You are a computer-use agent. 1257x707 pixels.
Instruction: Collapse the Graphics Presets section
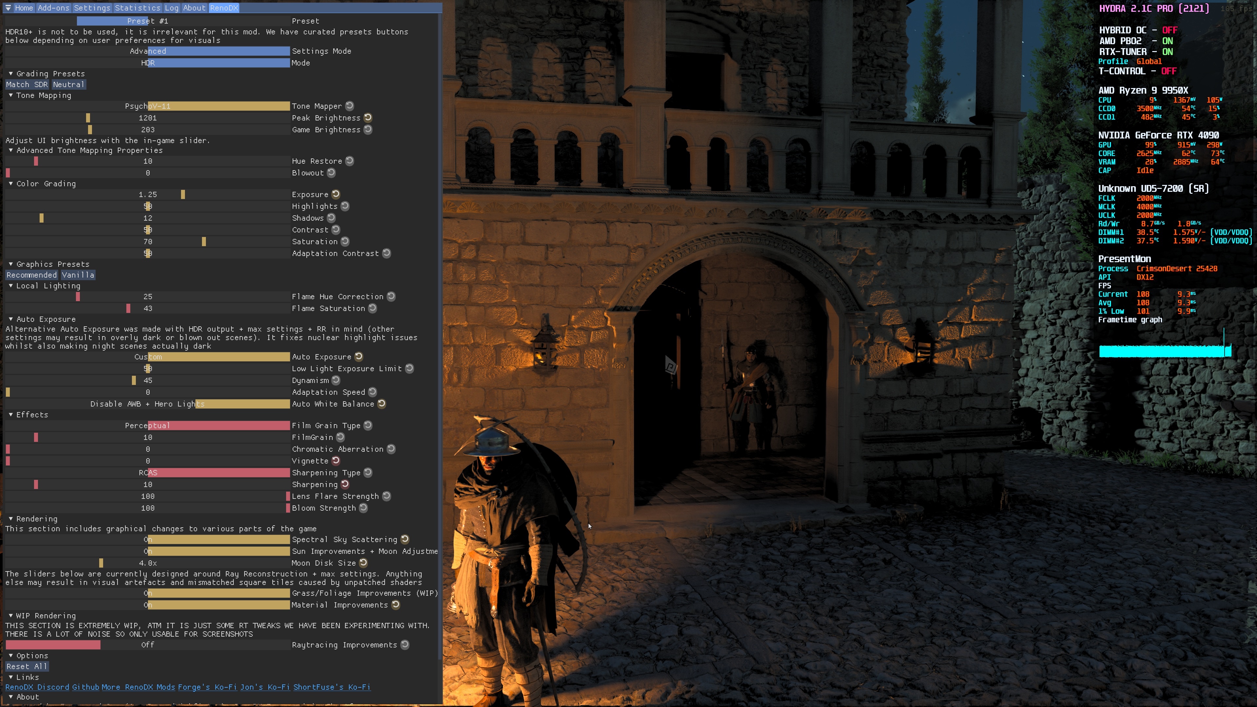click(11, 264)
